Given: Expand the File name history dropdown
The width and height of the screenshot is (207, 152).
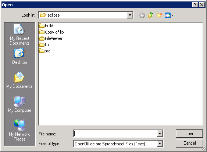Looking at the screenshot, I should 160,134.
